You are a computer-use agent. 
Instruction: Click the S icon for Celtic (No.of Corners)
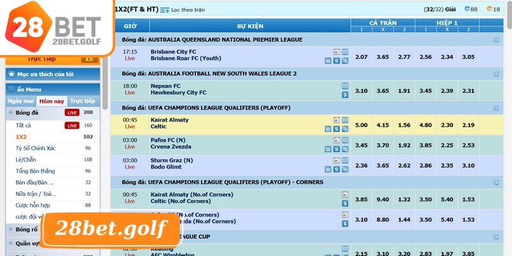click(x=345, y=204)
